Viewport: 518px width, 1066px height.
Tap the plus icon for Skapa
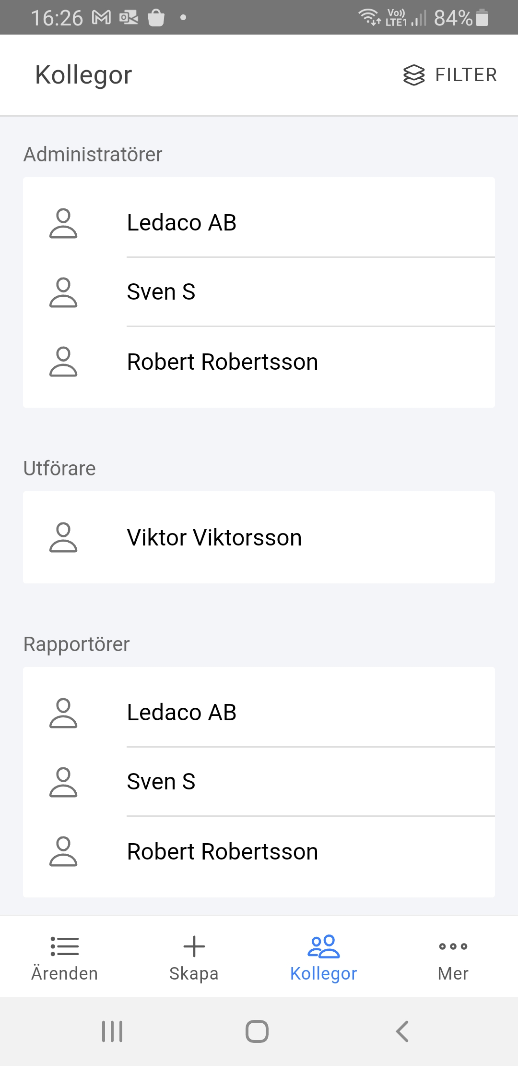[194, 946]
